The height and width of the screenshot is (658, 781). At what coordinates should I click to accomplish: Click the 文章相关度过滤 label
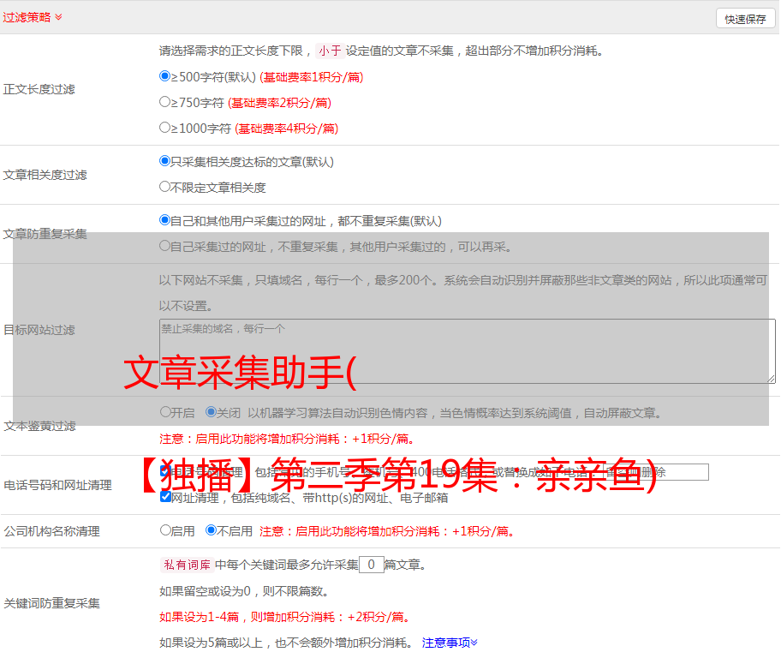[x=45, y=175]
